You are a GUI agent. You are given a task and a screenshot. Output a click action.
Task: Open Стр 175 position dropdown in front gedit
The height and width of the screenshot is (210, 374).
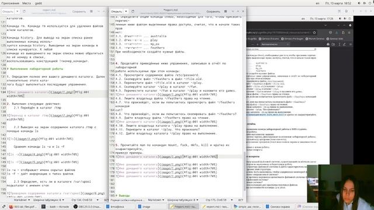click(x=219, y=200)
